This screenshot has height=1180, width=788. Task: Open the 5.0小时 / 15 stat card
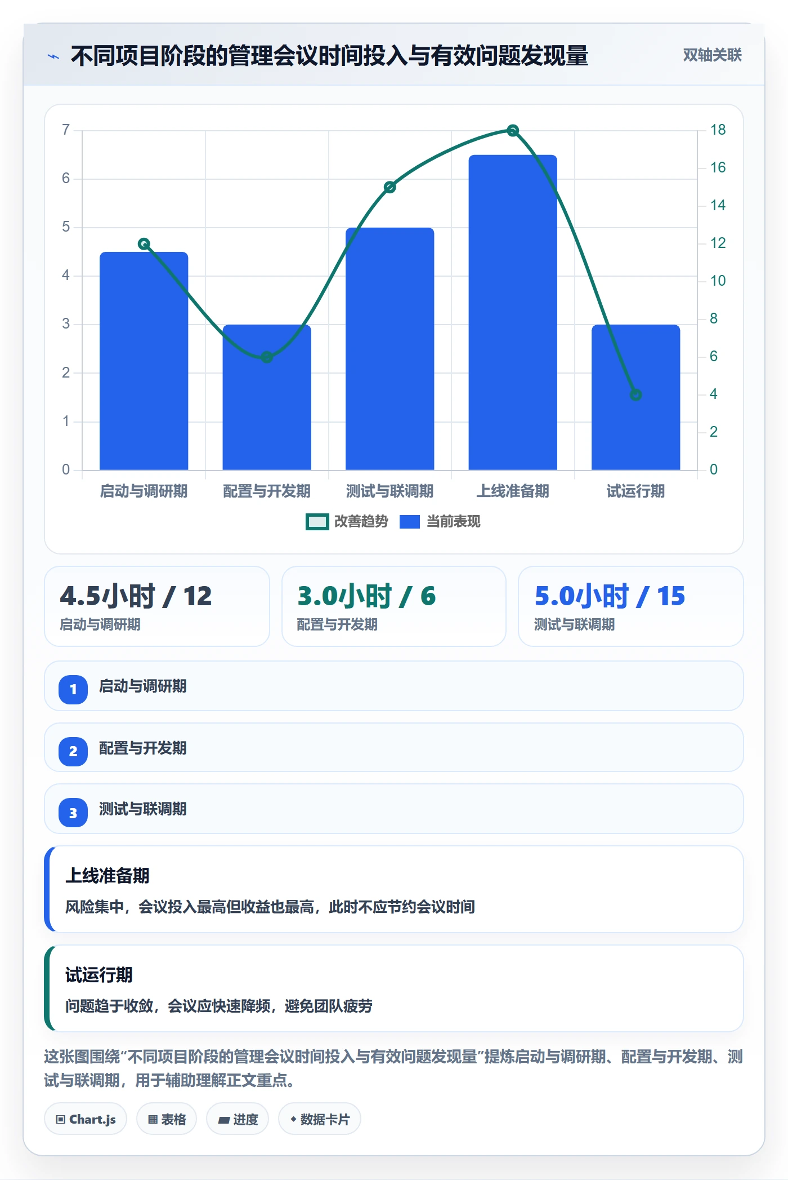(631, 606)
